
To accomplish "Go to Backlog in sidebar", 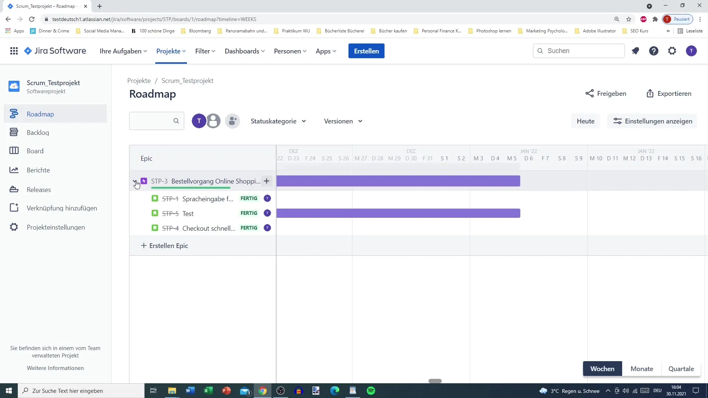I will pyautogui.click(x=55, y=132).
